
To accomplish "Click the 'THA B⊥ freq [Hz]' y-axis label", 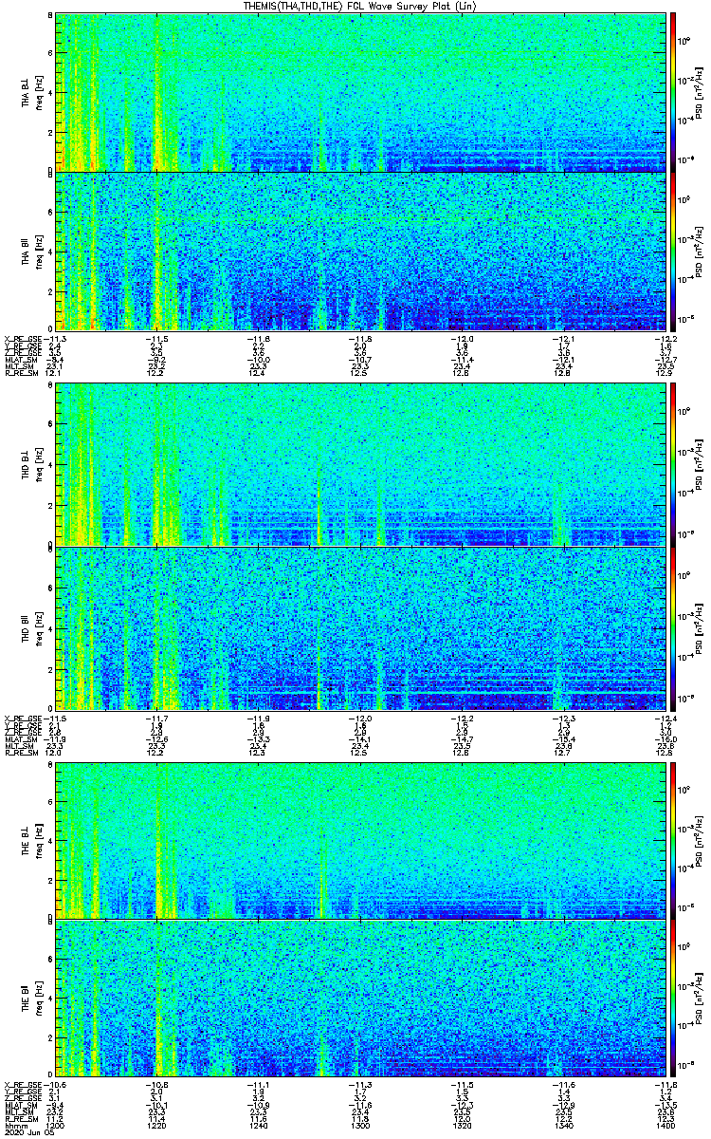I will point(31,92).
